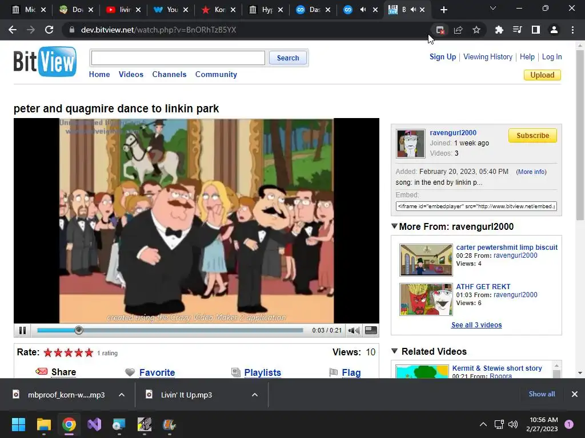This screenshot has height=438, width=585.
Task: Open Chrome three-dot menu
Action: click(572, 30)
